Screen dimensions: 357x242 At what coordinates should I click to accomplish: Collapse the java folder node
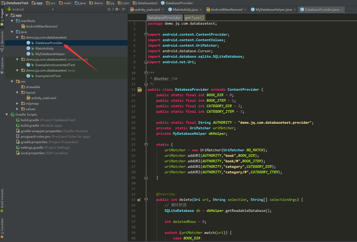coord(12,32)
